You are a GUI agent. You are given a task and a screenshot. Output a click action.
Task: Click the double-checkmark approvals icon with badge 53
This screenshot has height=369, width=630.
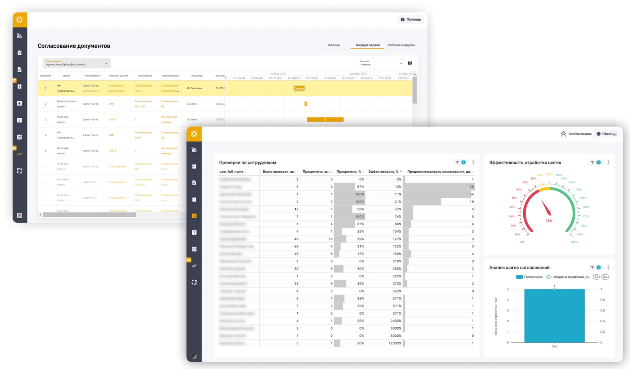194,266
